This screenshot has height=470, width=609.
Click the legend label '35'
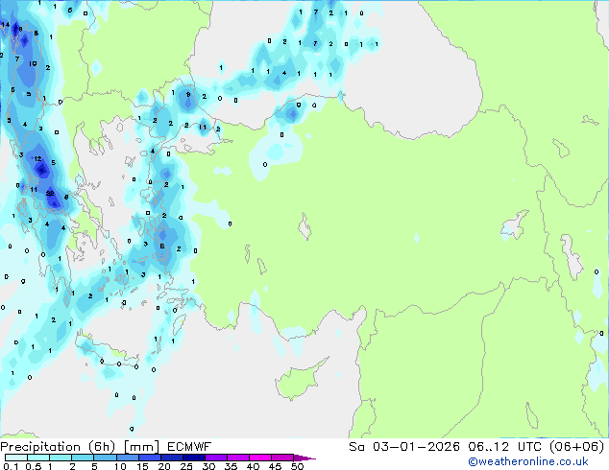(231, 466)
